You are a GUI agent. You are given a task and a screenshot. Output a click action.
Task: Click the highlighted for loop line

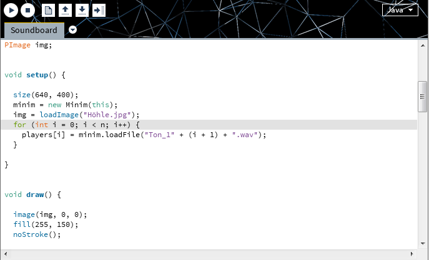[x=209, y=125]
